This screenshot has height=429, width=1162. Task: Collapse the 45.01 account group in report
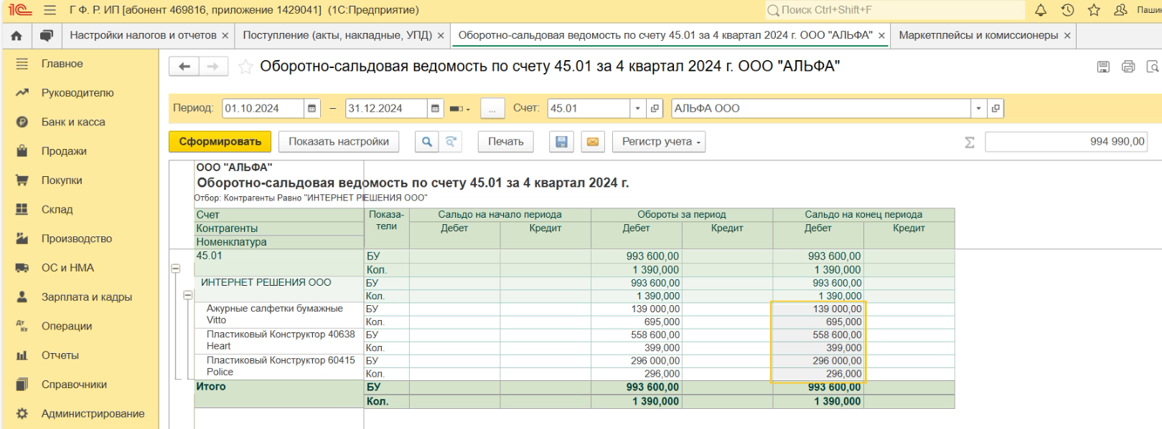pyautogui.click(x=175, y=269)
